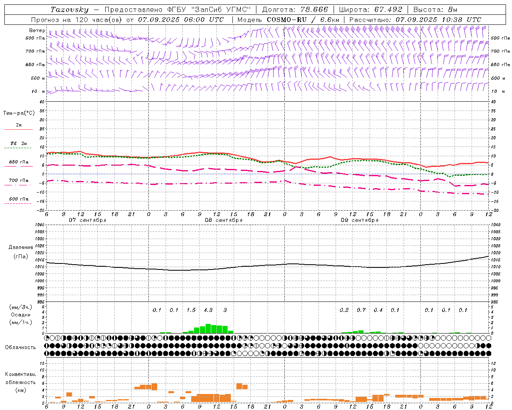Screen dimensions: 512x410
Task: Click the '0.2' precipitation amount value
Action: tap(344, 310)
